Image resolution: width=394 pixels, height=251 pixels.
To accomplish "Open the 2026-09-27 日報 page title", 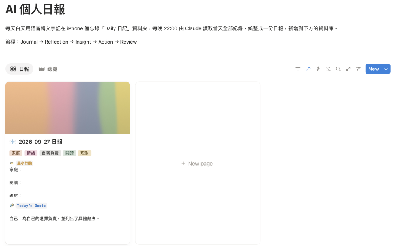I will (x=40, y=142).
